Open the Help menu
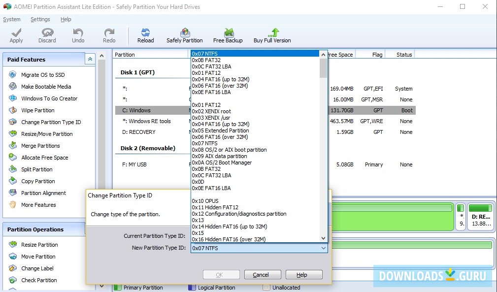The image size is (497, 292). click(66, 19)
